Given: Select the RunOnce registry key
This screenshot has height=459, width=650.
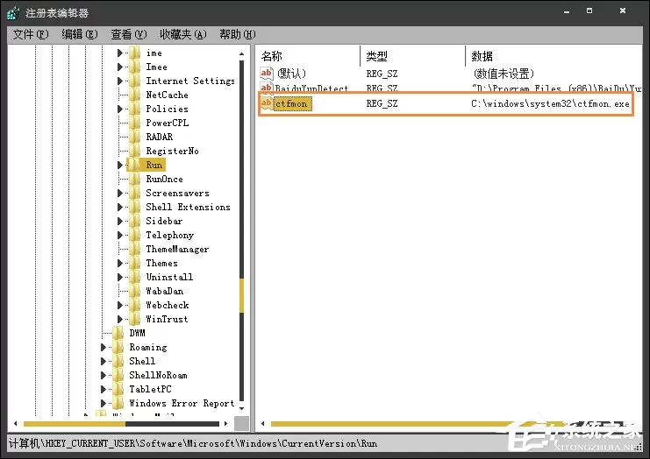Looking at the screenshot, I should (164, 179).
